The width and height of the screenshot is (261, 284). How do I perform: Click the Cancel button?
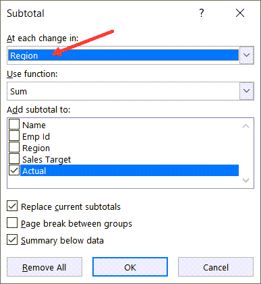click(216, 267)
